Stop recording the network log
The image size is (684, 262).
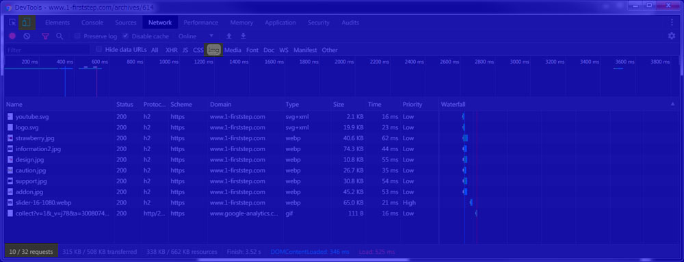tap(12, 36)
